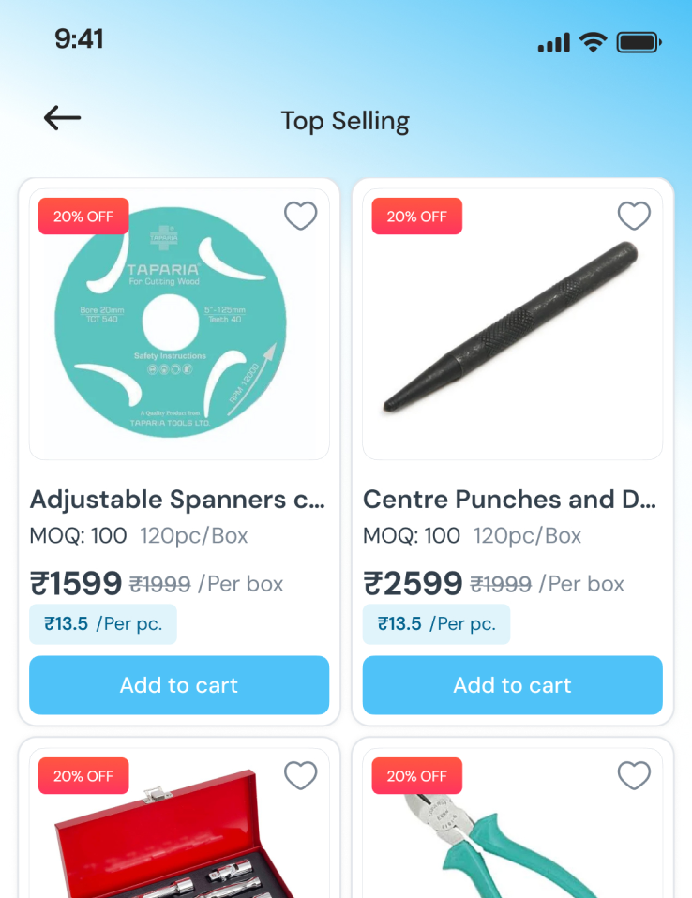
Task: Add Centre Punches to cart
Action: point(512,685)
